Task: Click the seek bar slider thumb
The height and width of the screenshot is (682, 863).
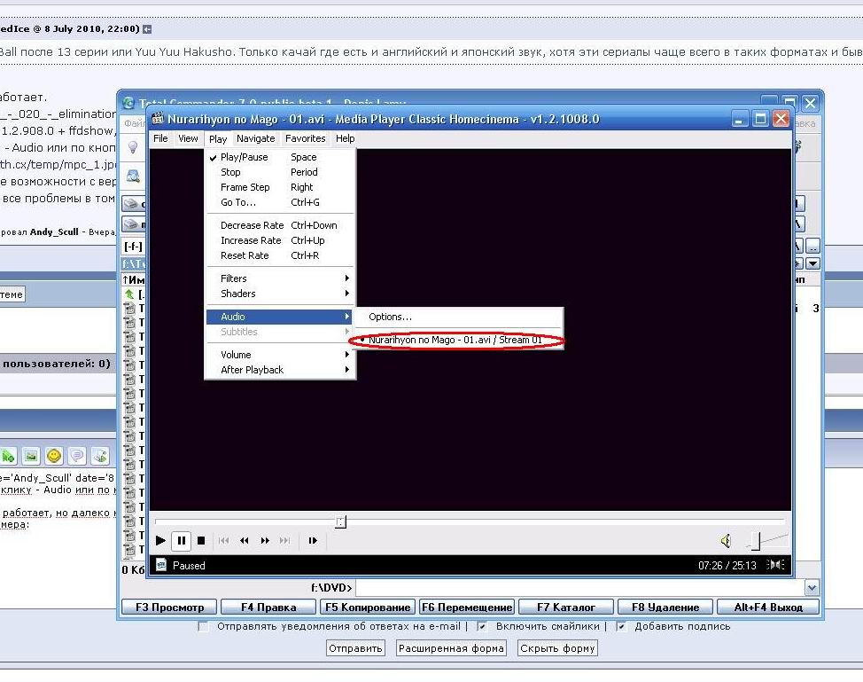Action: pyautogui.click(x=341, y=521)
